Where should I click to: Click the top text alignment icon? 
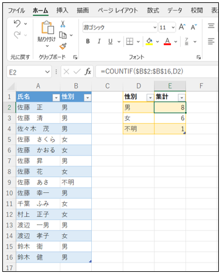(x=211, y=26)
